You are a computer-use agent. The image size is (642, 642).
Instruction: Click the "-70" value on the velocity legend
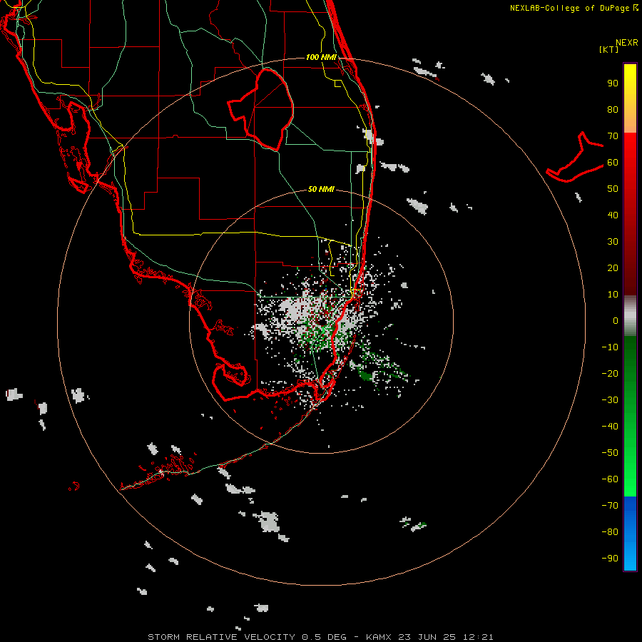coord(610,506)
